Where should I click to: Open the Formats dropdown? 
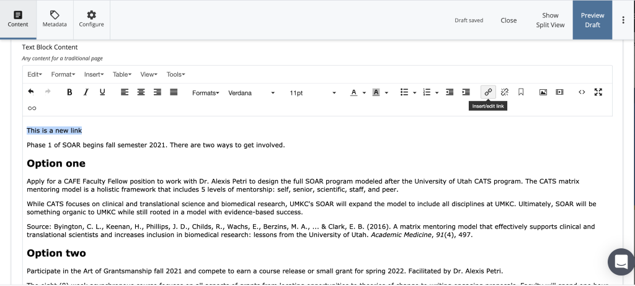[x=206, y=93]
